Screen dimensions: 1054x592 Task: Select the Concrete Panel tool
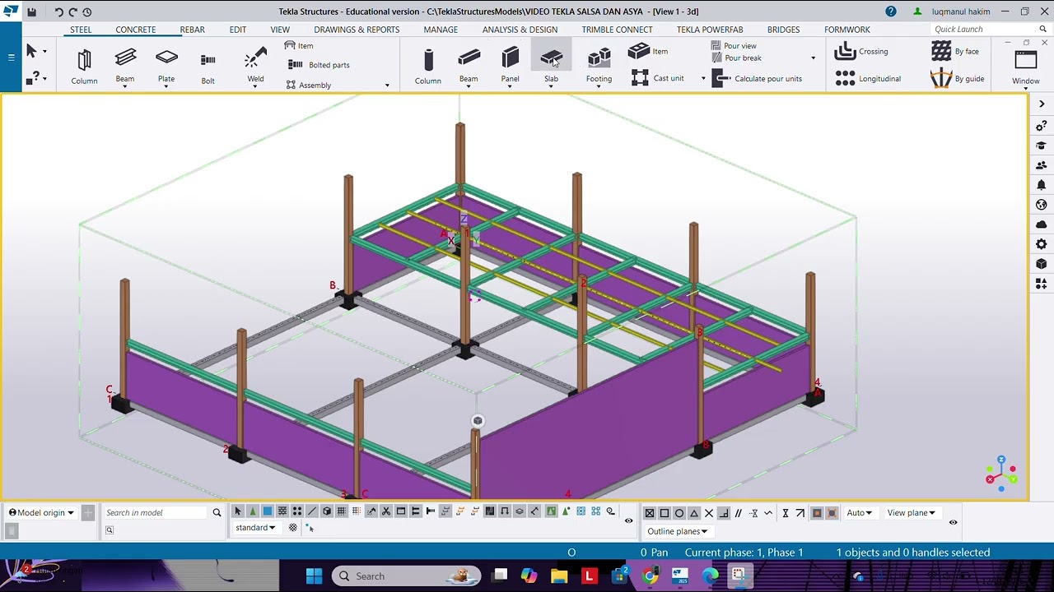coord(511,64)
